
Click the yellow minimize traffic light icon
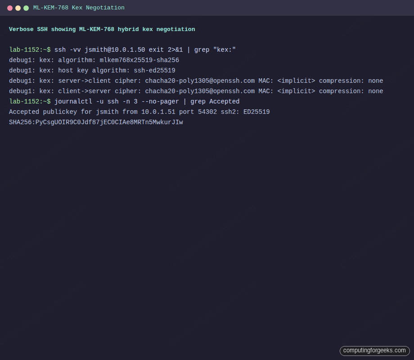click(18, 8)
